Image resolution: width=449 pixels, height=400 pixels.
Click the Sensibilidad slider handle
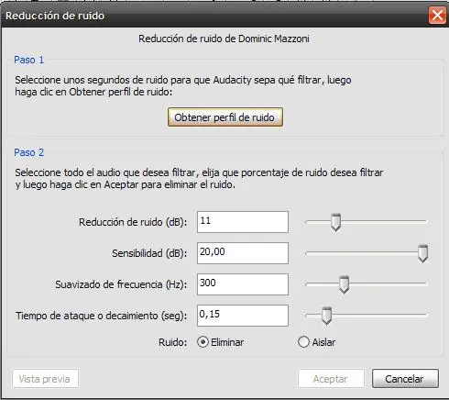pos(422,253)
